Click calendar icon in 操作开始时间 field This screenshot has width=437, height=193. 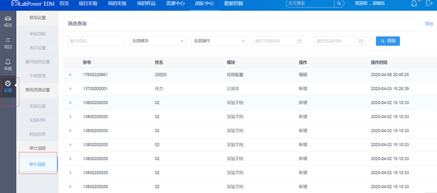pyautogui.click(x=299, y=41)
